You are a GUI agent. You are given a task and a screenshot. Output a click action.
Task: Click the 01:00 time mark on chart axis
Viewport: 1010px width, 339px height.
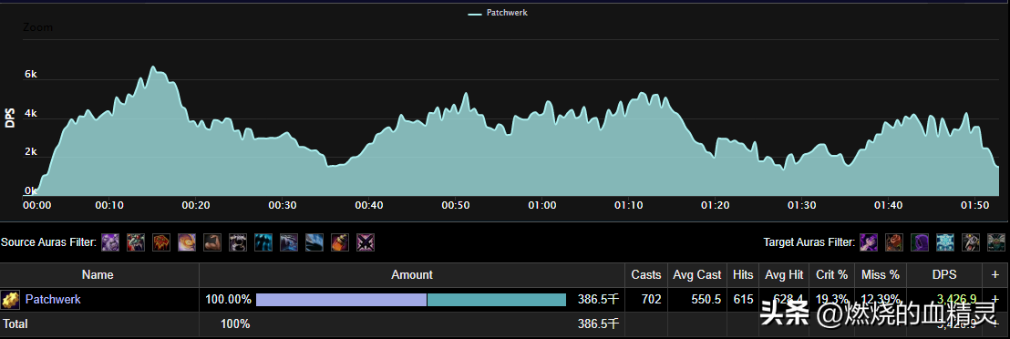click(x=541, y=206)
